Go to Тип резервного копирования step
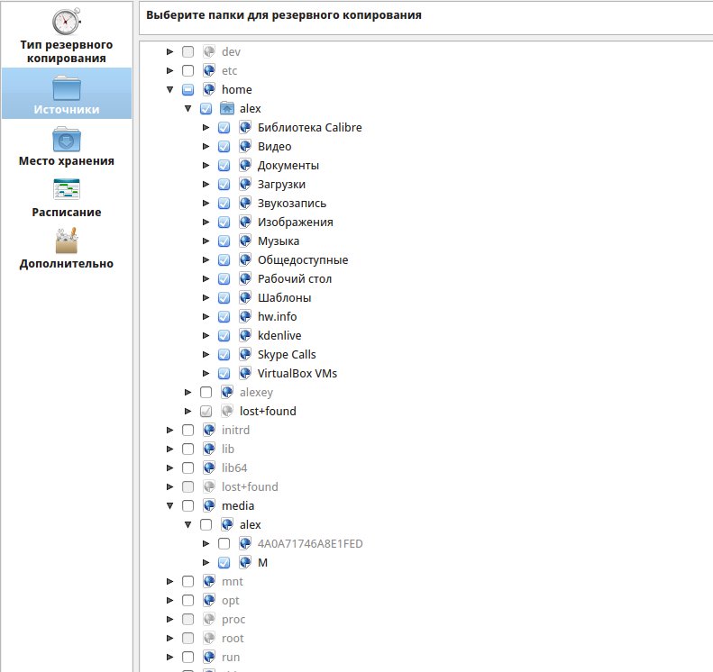Viewport: 713px width, 672px height. (x=67, y=36)
